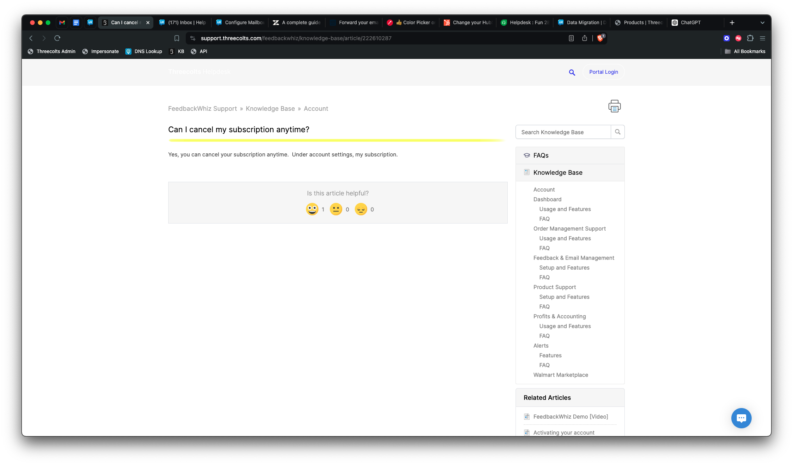Submit the knowledge base search button
793x465 pixels.
click(x=618, y=132)
